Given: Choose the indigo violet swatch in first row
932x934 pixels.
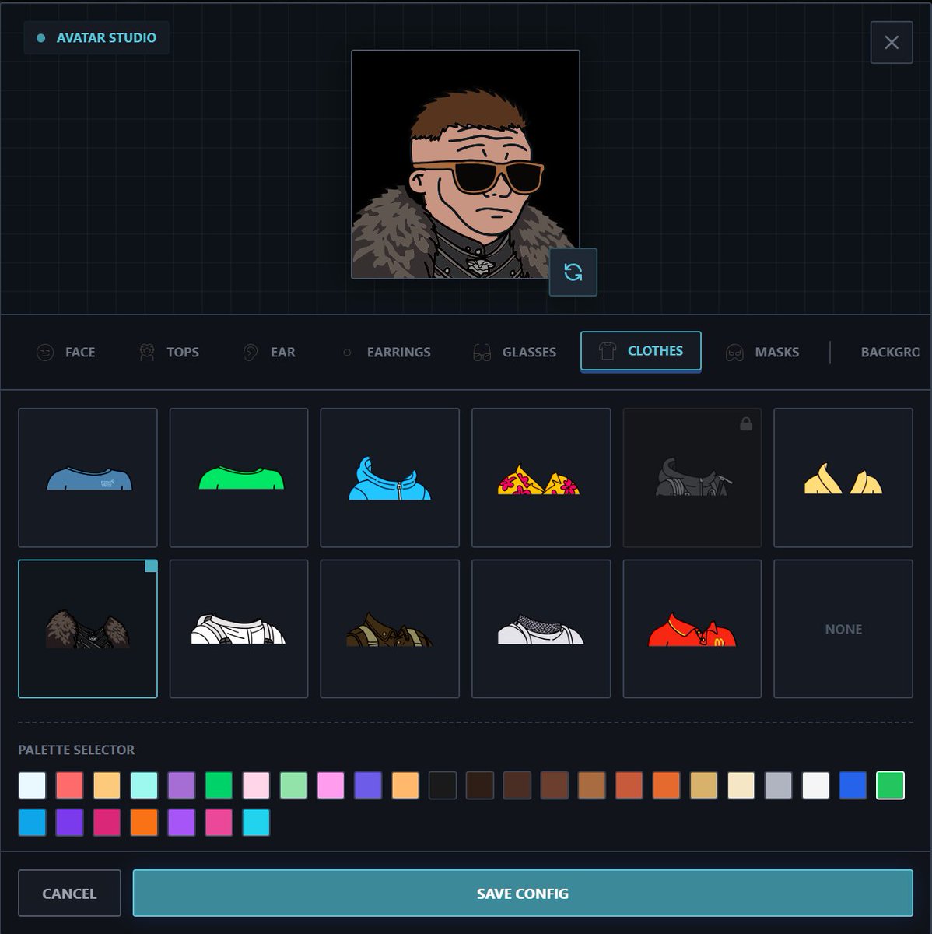Looking at the screenshot, I should 368,785.
